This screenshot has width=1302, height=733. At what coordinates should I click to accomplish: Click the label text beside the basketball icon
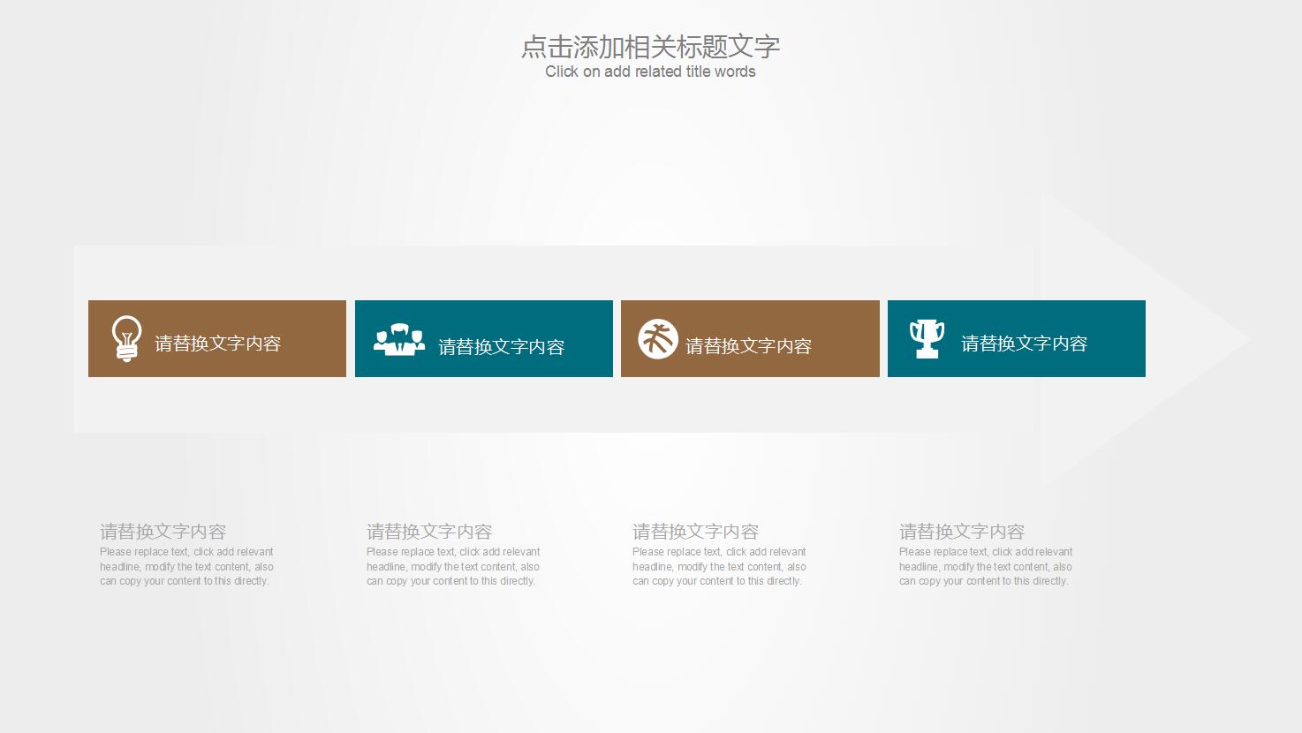click(x=749, y=346)
